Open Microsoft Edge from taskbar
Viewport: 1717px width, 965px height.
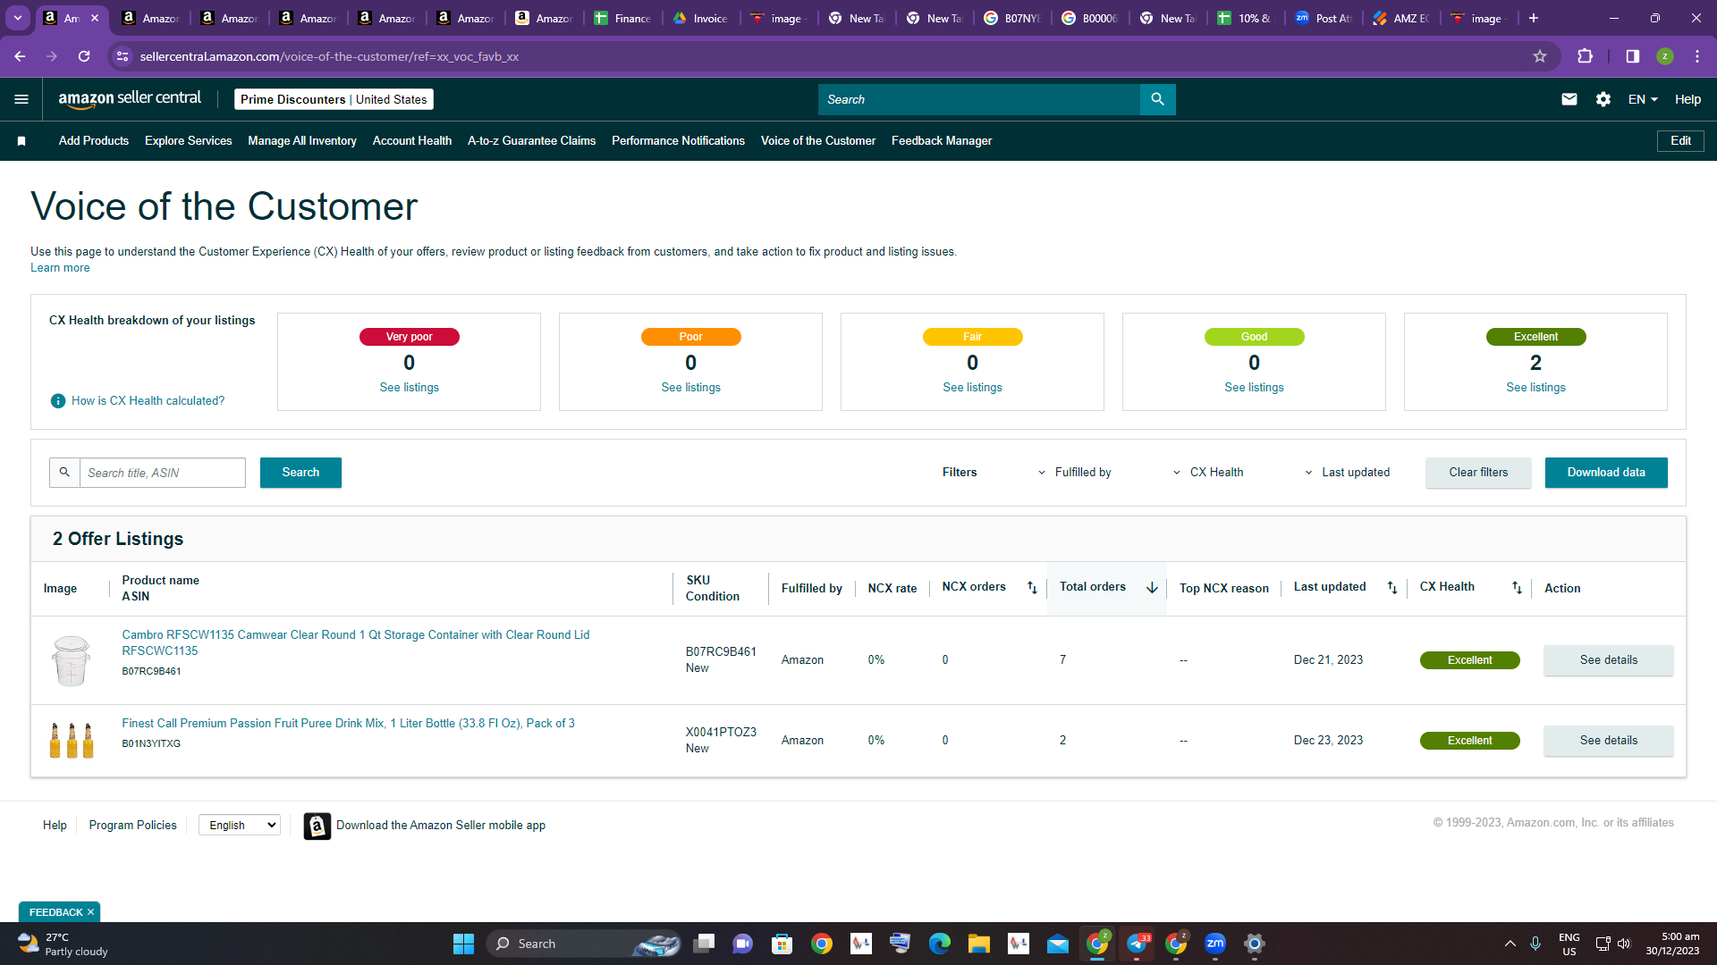click(x=939, y=944)
